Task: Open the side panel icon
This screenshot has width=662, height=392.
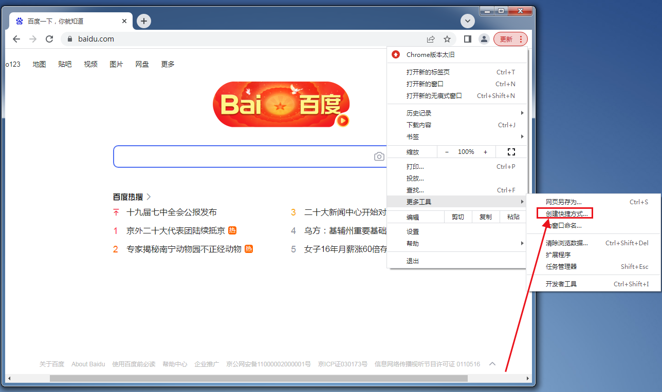Action: pos(467,39)
